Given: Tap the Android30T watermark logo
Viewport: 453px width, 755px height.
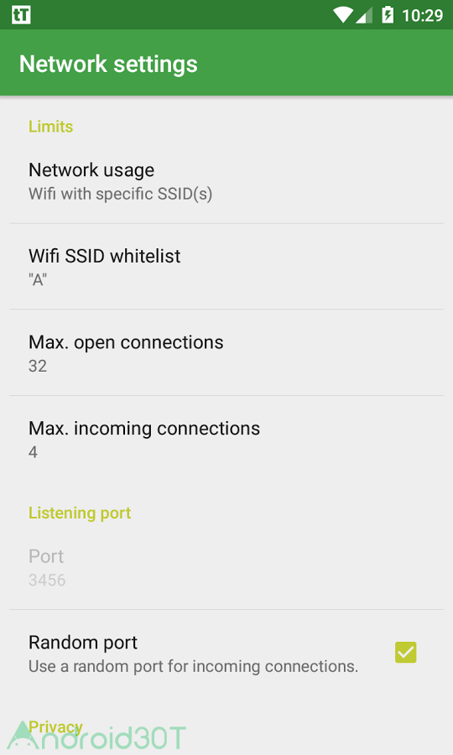Looking at the screenshot, I should [96, 736].
